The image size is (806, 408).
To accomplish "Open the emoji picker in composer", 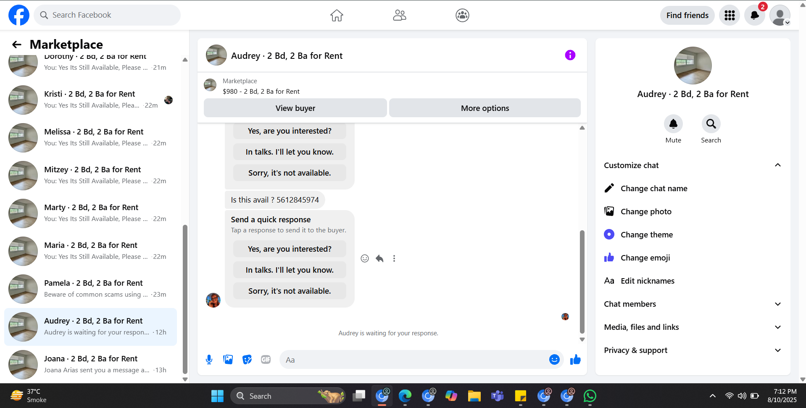I will 554,360.
